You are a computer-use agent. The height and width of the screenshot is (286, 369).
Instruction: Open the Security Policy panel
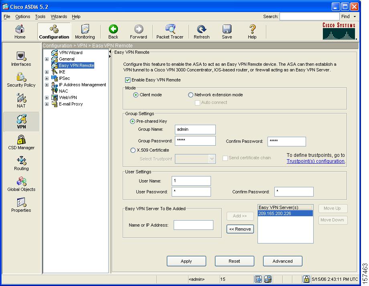(21, 80)
